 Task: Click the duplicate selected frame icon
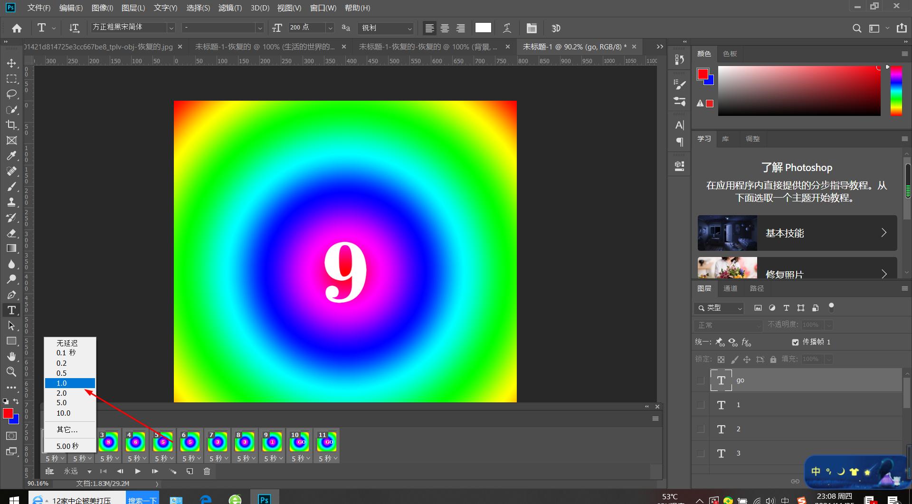coord(190,471)
